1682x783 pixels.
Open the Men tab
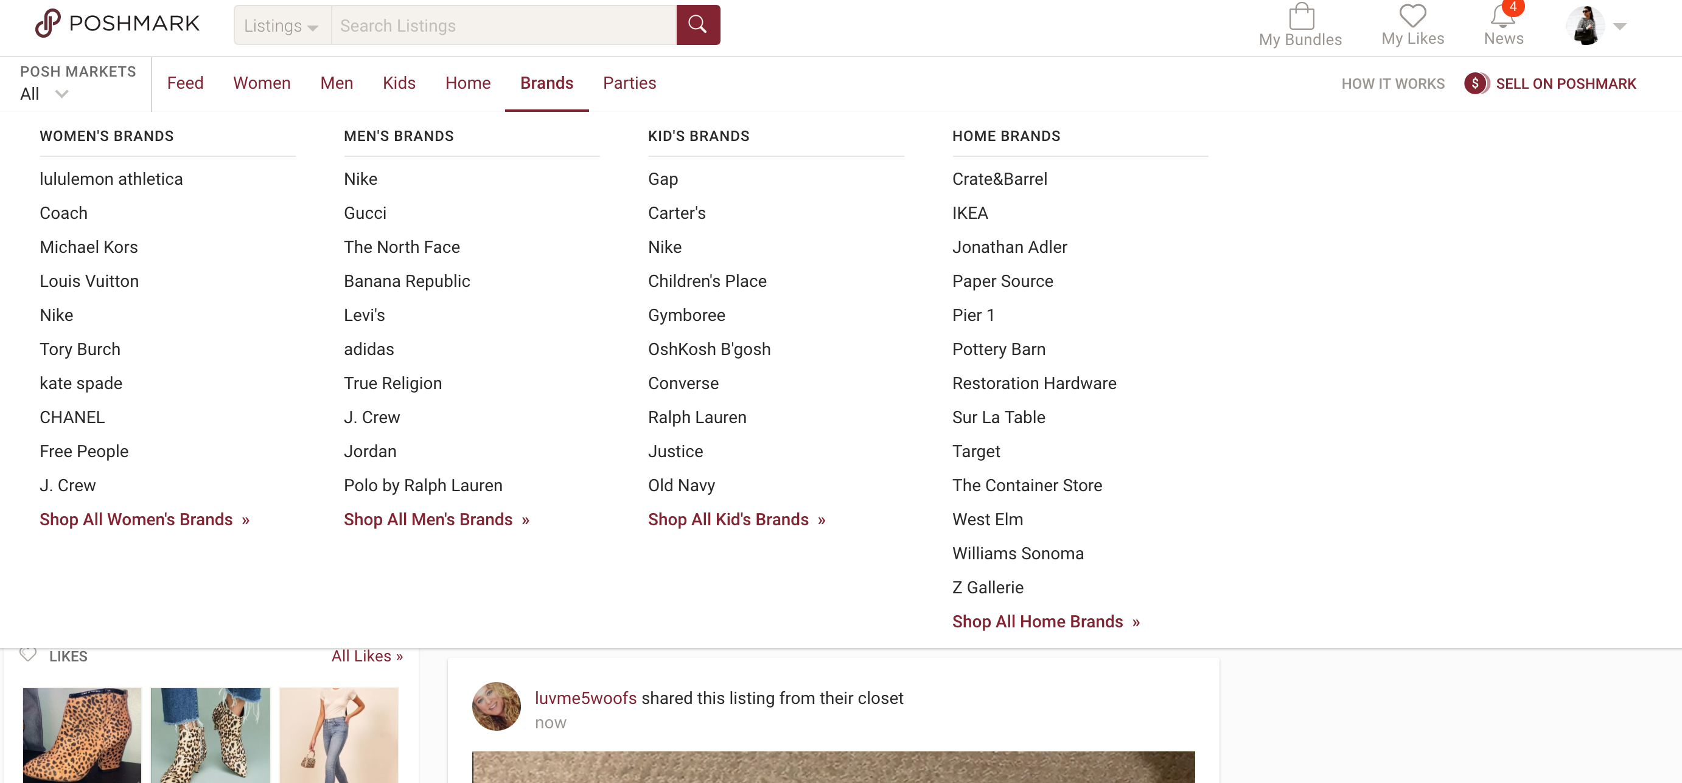coord(337,83)
